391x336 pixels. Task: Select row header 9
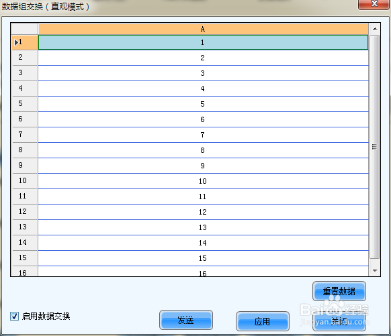(25, 166)
